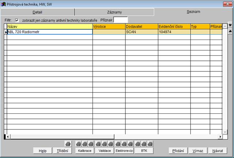Click the Výrobce column header
Image resolution: width=234 pixels, height=158 pixels.
pyautogui.click(x=109, y=26)
